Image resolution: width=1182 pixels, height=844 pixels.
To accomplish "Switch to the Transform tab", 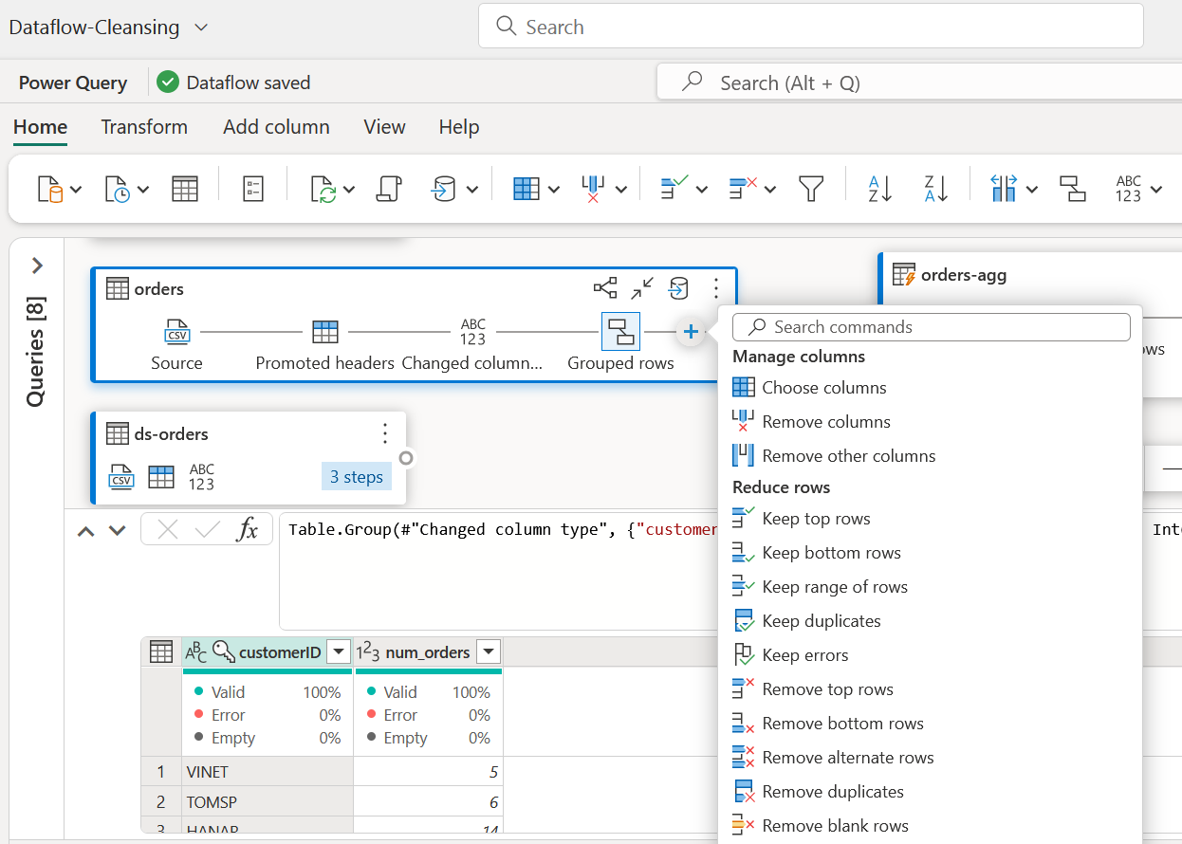I will (144, 127).
